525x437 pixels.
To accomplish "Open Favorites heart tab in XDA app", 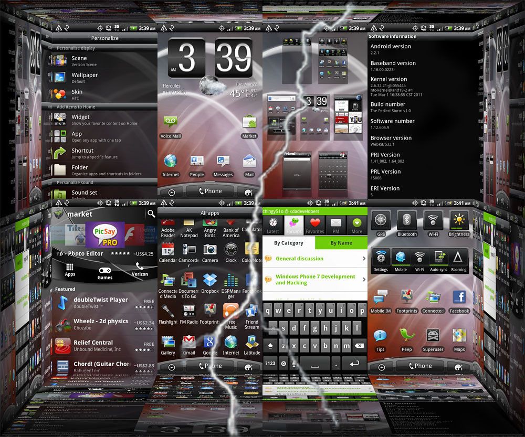I will 314,225.
